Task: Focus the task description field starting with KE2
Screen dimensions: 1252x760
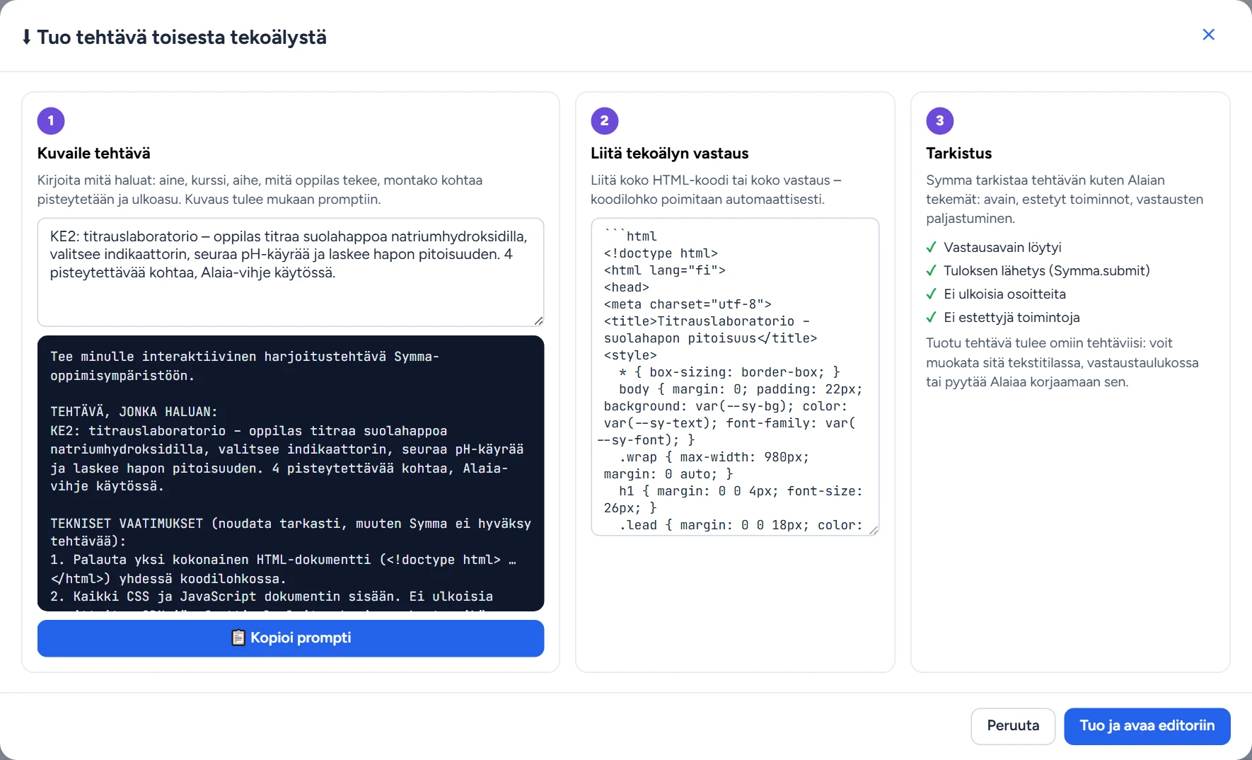Action: tap(291, 272)
